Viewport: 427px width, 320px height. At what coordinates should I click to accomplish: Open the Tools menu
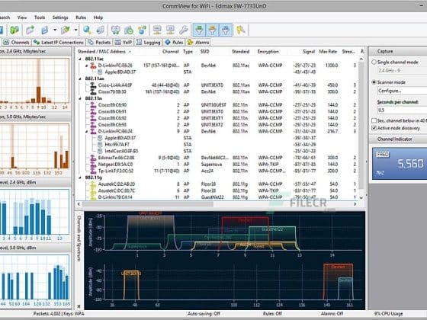40,18
